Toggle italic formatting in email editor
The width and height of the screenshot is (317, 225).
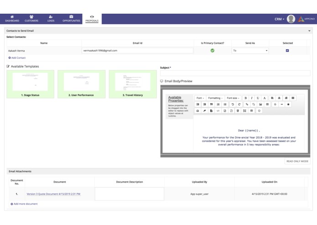[x=252, y=98]
